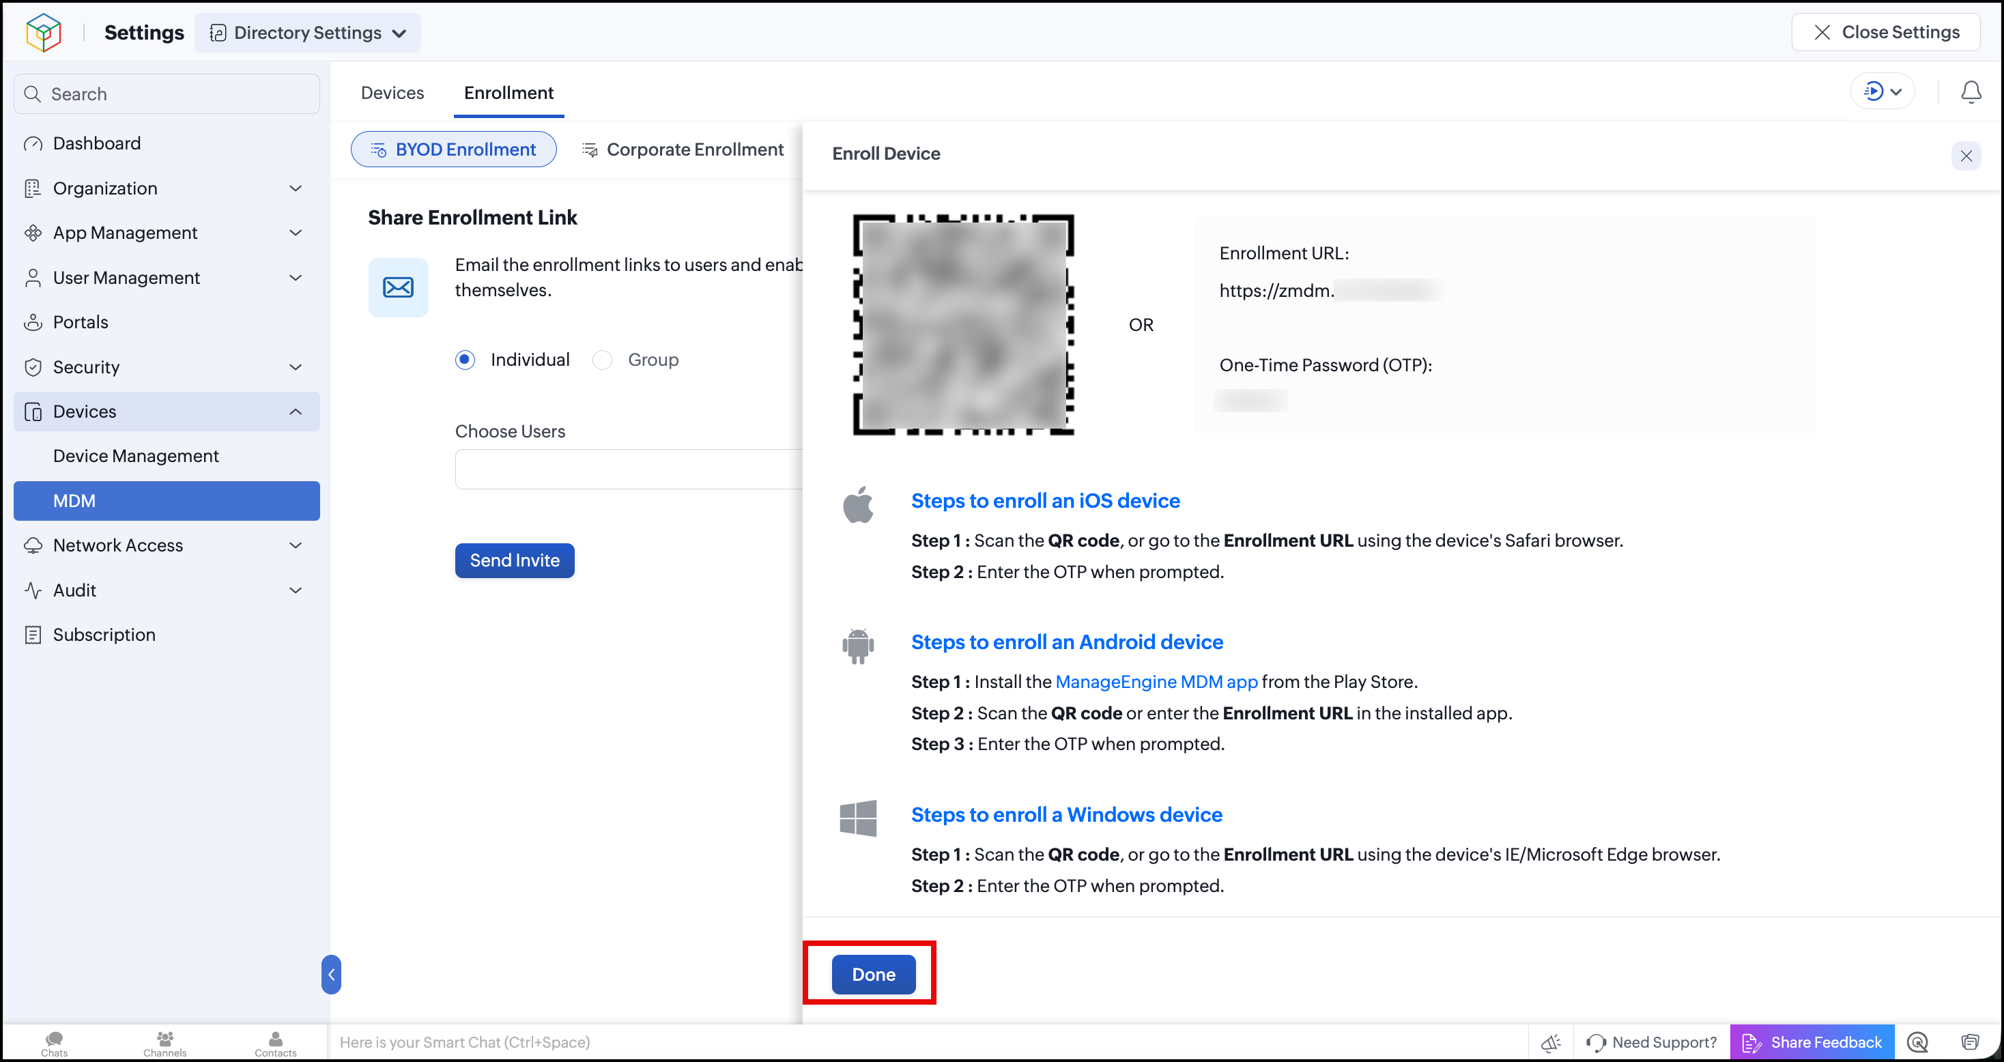Click the Zoho Directory cube logo

44,33
